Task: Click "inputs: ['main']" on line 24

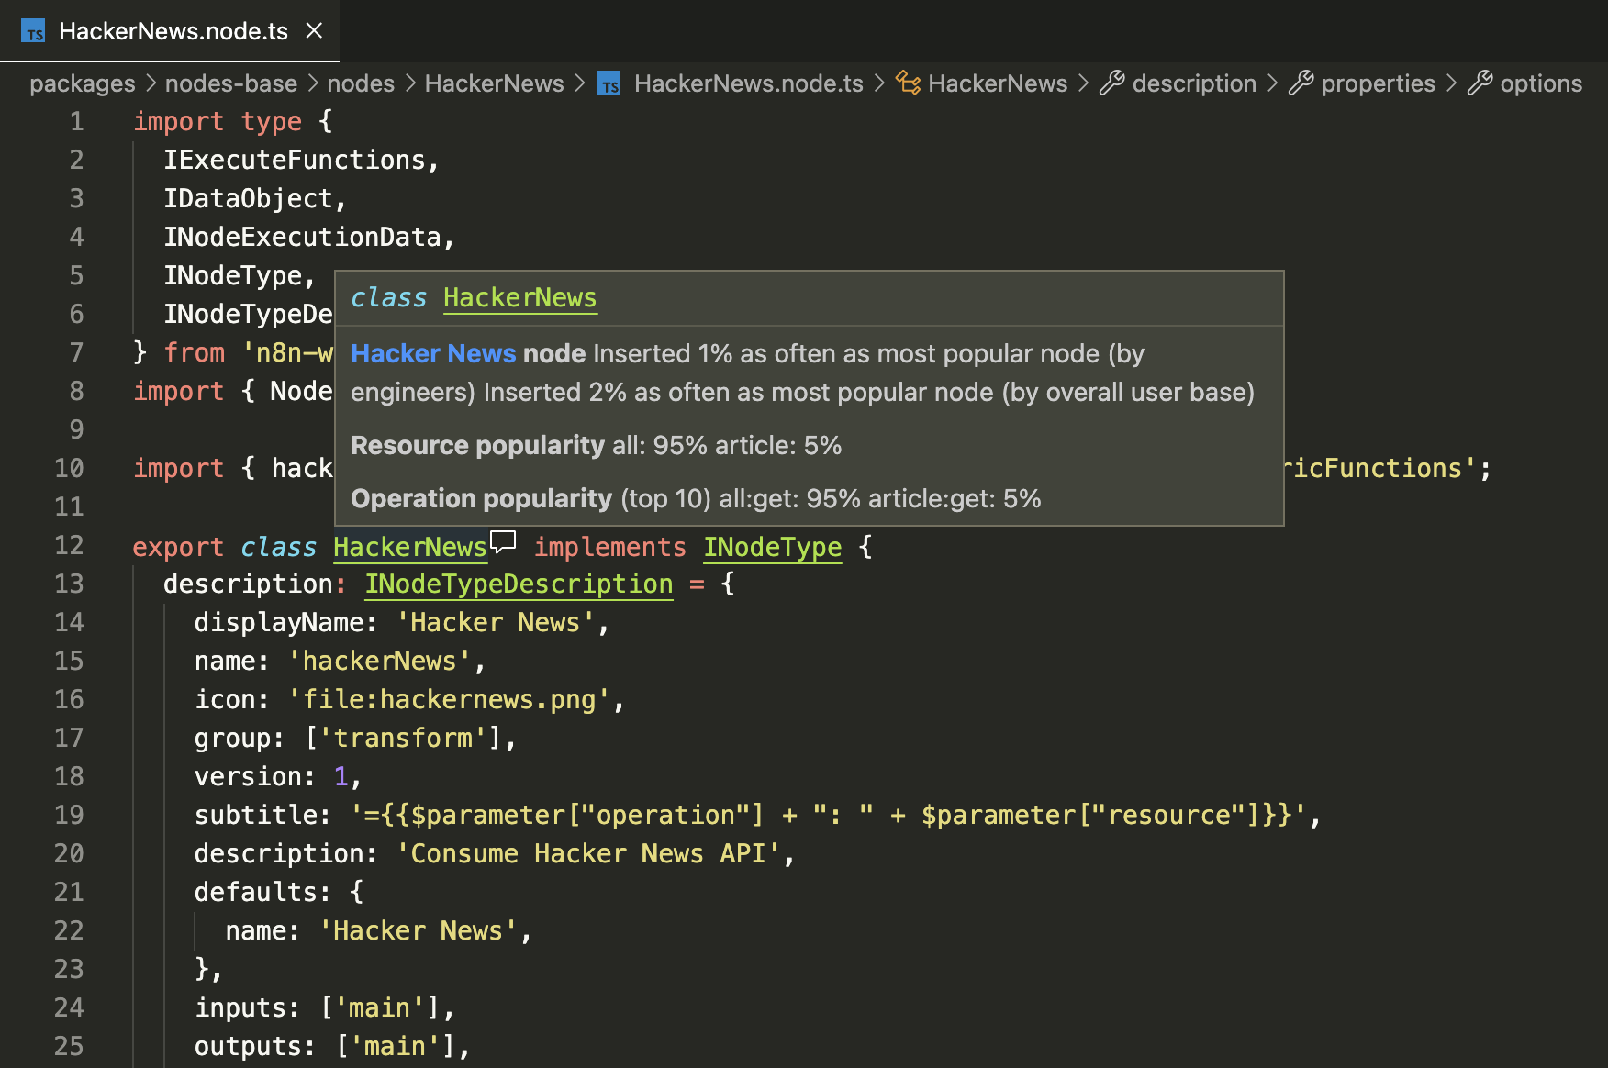Action: [318, 1007]
